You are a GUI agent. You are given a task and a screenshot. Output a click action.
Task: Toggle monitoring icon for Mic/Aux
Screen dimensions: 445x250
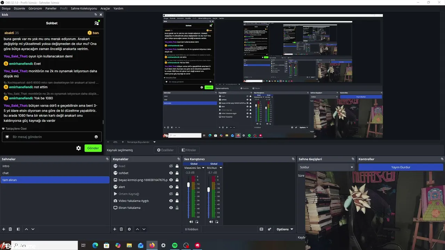coord(217,222)
